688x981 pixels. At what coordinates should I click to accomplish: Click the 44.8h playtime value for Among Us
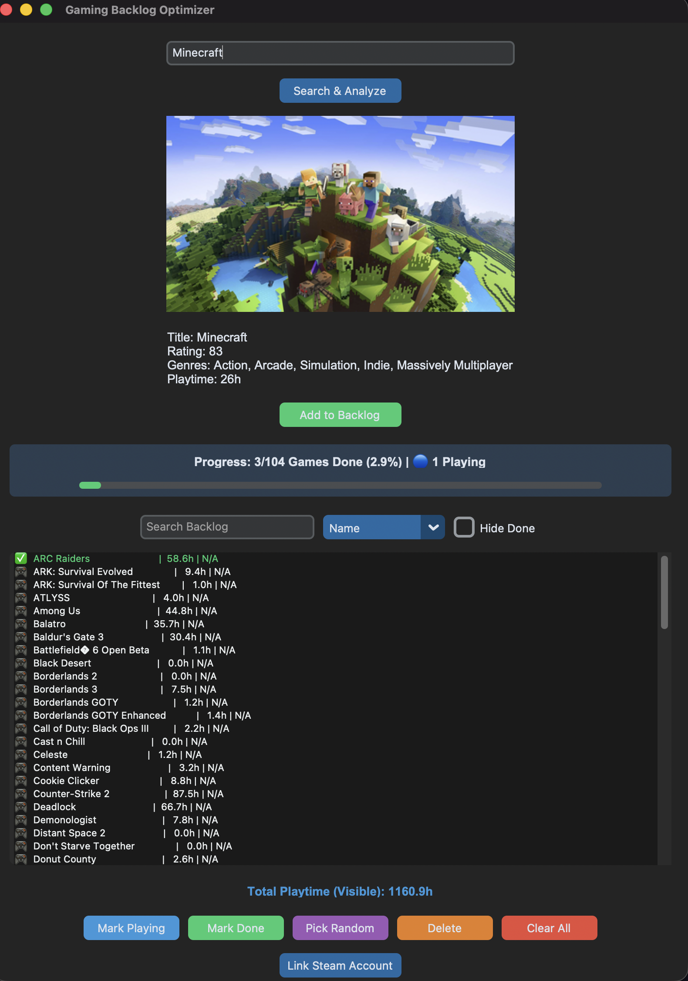(179, 611)
